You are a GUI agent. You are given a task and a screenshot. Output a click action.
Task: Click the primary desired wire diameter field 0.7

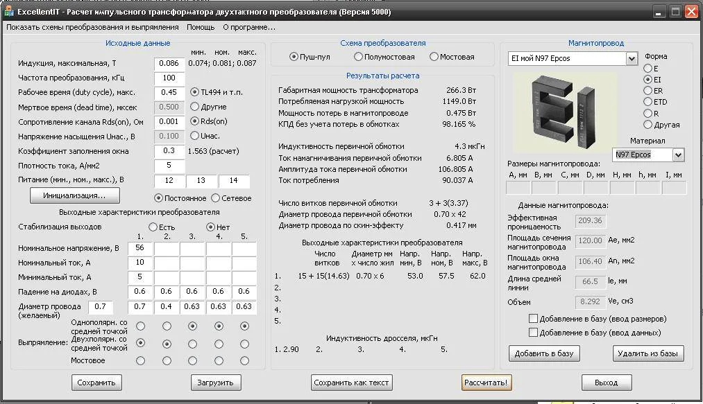(x=101, y=307)
